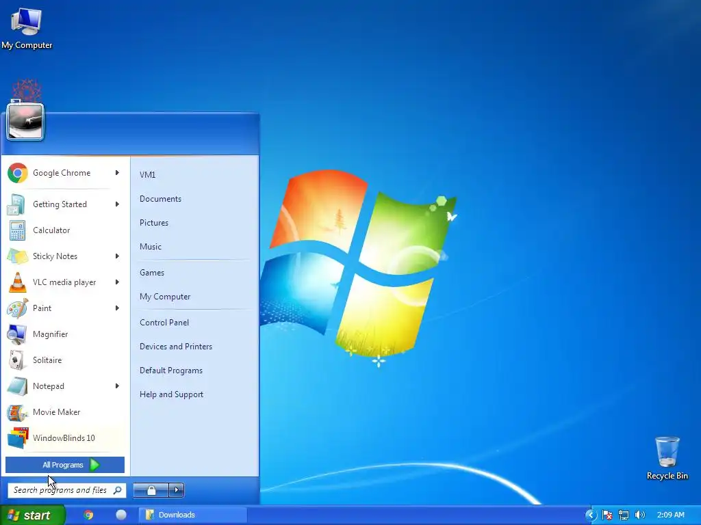
Task: Open Pictures library link
Action: tap(154, 222)
